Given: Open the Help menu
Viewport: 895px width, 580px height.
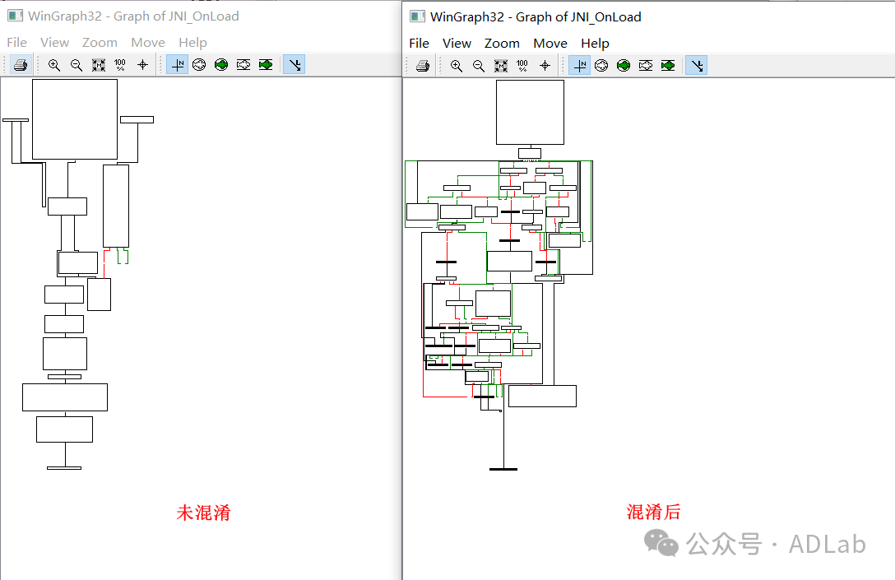Looking at the screenshot, I should pos(595,43).
